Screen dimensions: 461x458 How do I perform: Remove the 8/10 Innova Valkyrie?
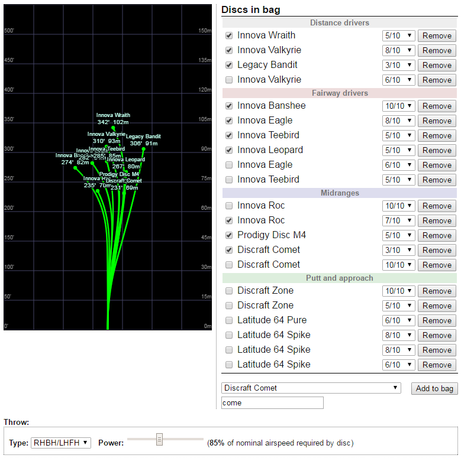(x=437, y=50)
